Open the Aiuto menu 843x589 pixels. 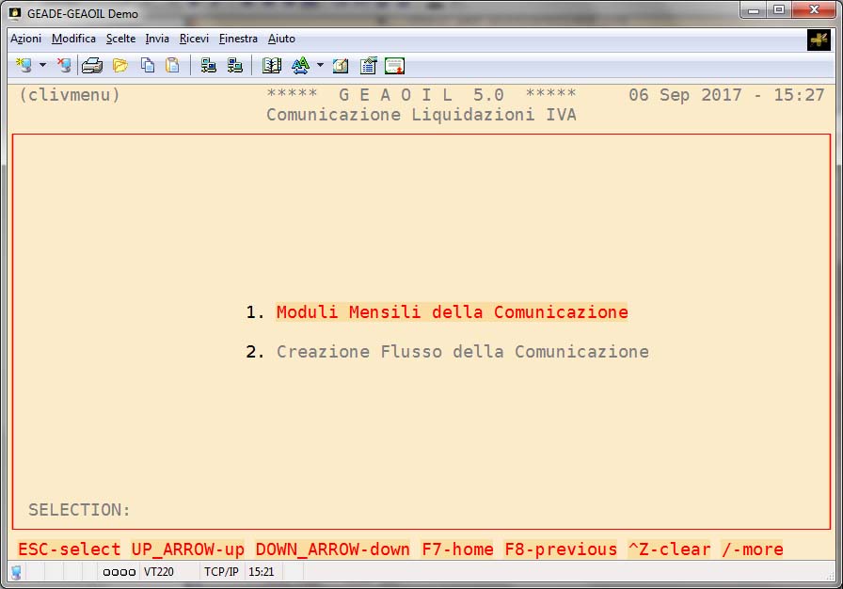[281, 39]
